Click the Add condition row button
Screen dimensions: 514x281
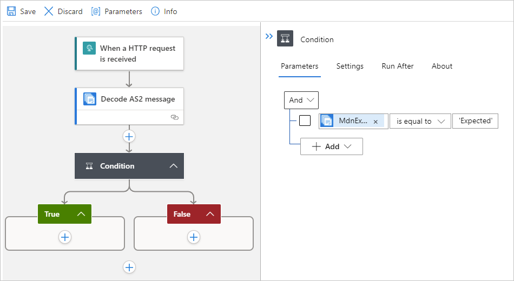[332, 146]
